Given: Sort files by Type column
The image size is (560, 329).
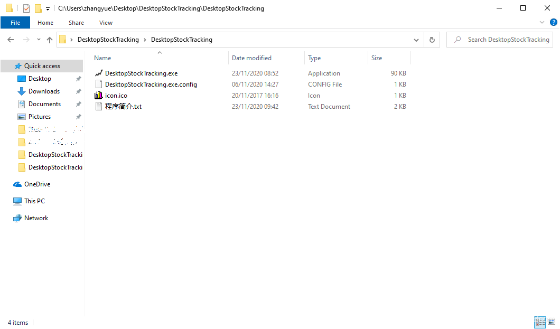Looking at the screenshot, I should [x=314, y=58].
